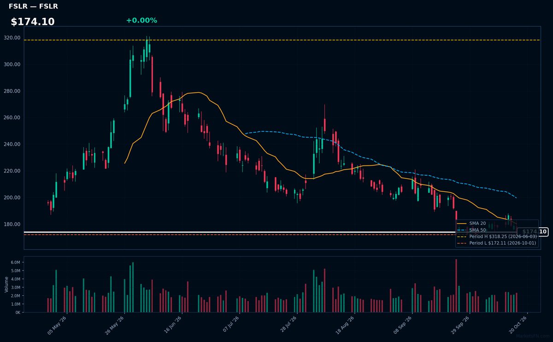Click the 260.00 price axis label
This screenshot has height=342, width=553.
[12, 118]
